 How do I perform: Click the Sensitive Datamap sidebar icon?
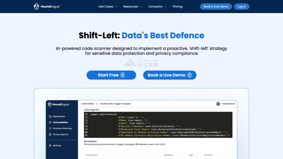pos(50,129)
